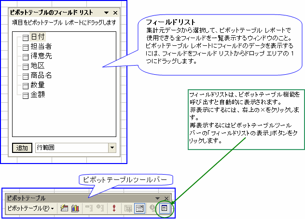Select the 日付 field

tap(38, 37)
